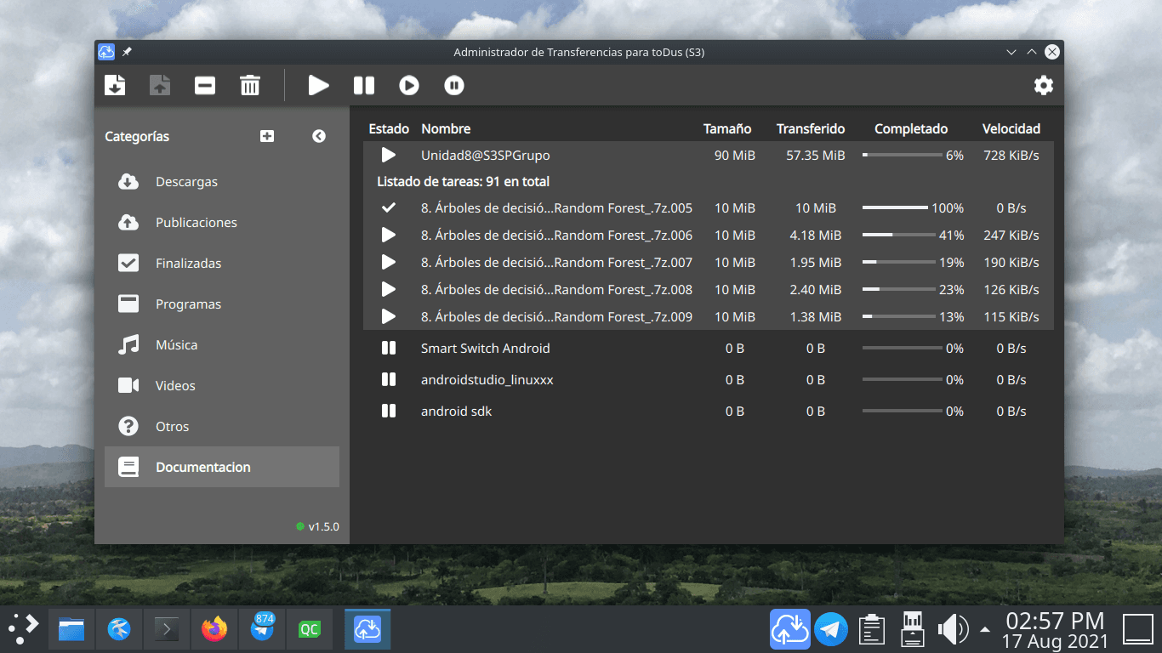Screen dimensions: 1162x653
Task: Add a new category with plus icon
Action: click(x=267, y=136)
